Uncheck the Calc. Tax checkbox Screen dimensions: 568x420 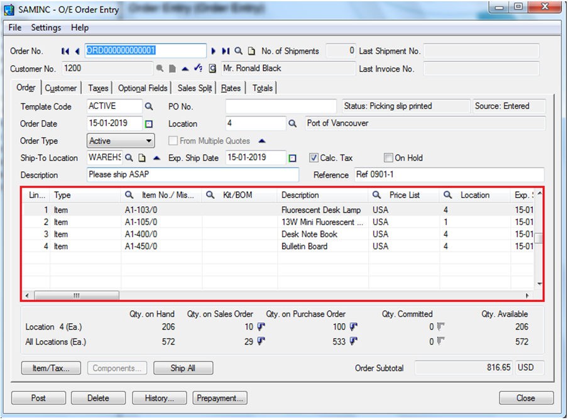click(314, 158)
